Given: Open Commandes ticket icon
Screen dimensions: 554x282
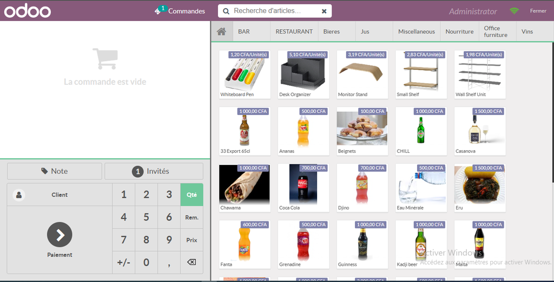Looking at the screenshot, I should tap(157, 11).
